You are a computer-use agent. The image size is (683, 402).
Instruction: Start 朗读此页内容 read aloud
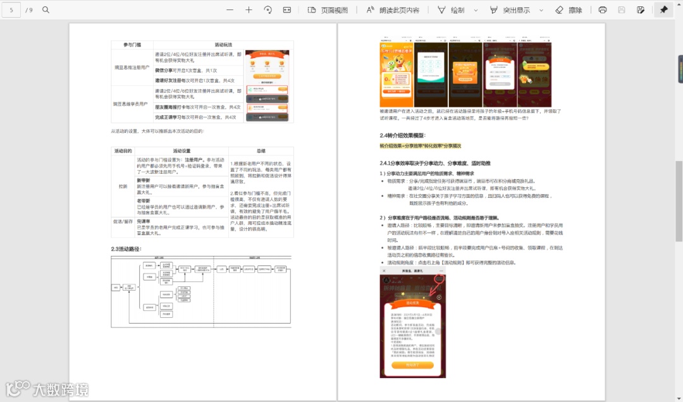393,9
